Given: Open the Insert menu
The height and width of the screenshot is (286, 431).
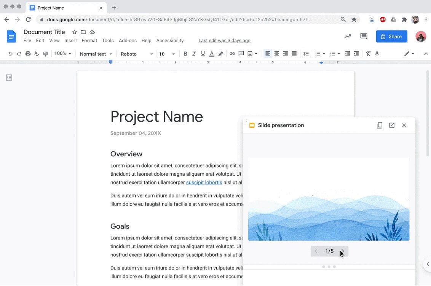Looking at the screenshot, I should [x=70, y=40].
